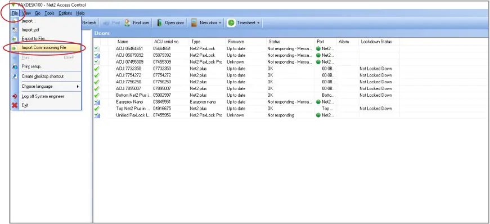Open the File menu
The image size is (490, 224).
pos(15,13)
